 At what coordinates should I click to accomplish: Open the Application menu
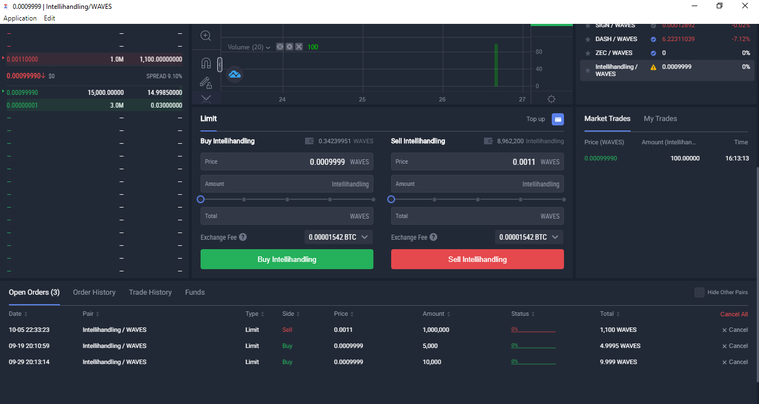click(x=20, y=18)
